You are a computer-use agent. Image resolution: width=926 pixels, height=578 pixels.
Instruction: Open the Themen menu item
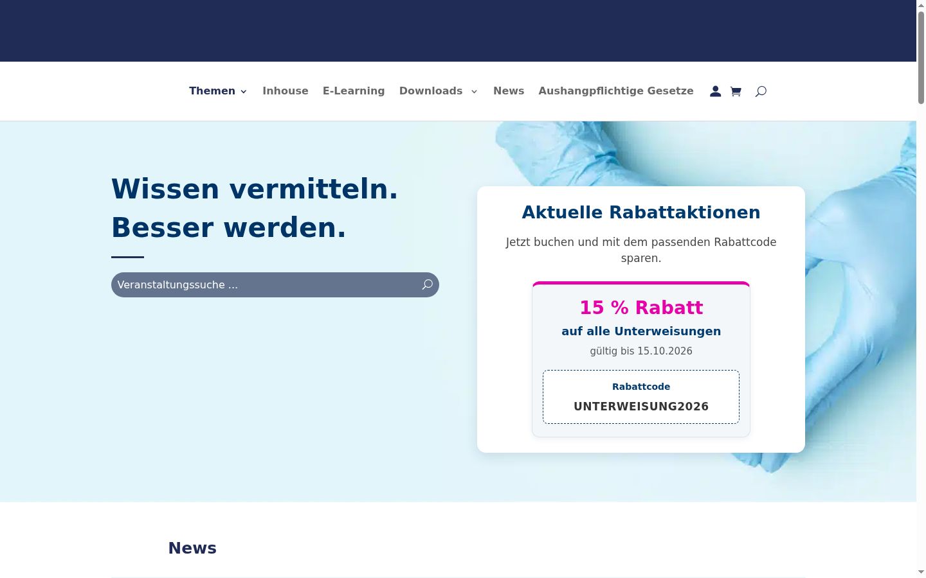pyautogui.click(x=212, y=91)
